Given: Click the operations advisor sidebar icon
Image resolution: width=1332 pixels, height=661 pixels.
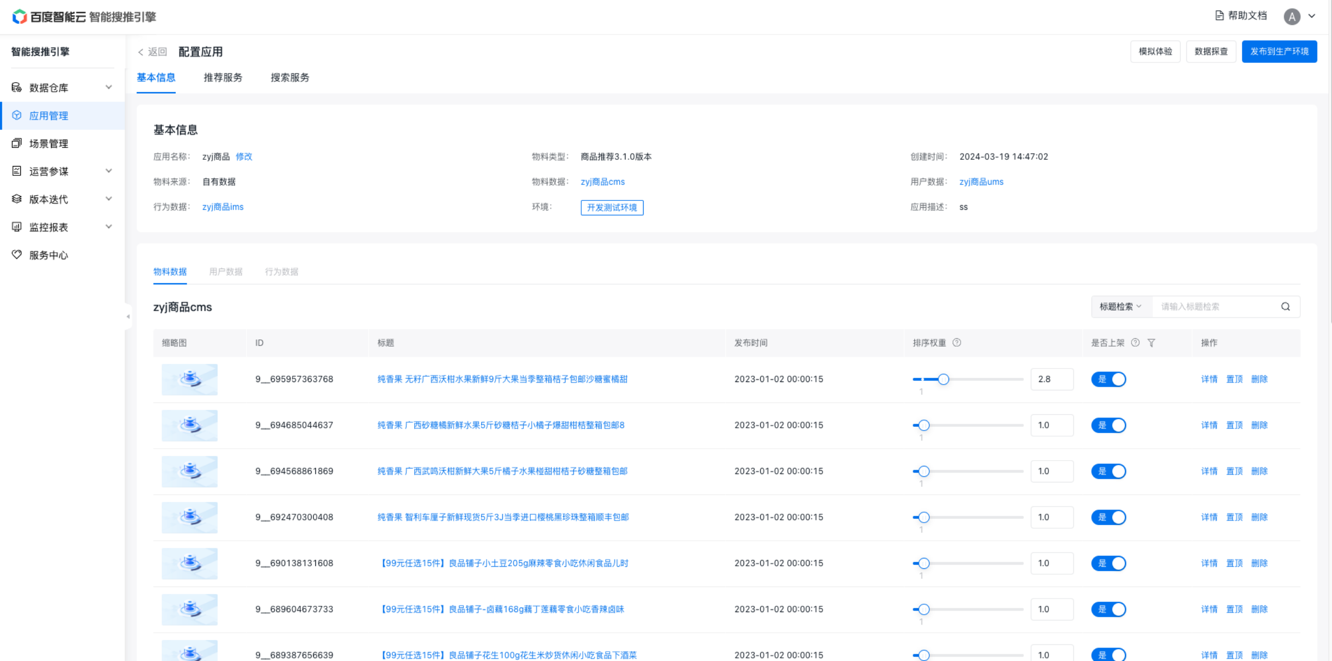Looking at the screenshot, I should click(17, 171).
